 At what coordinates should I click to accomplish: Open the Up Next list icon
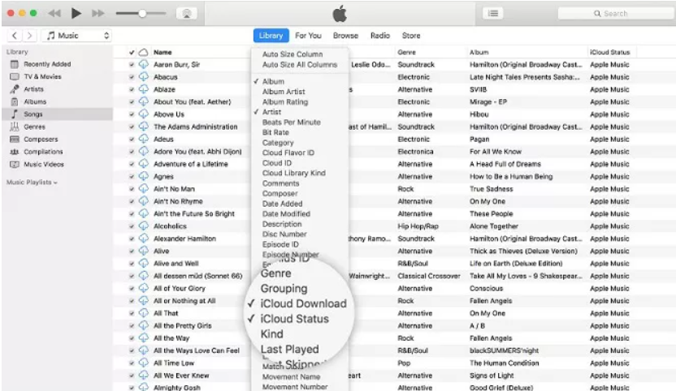point(492,13)
